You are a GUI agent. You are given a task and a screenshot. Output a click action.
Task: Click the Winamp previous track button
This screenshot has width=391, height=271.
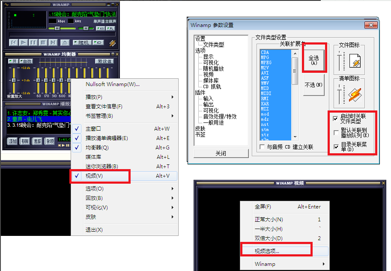[13, 43]
